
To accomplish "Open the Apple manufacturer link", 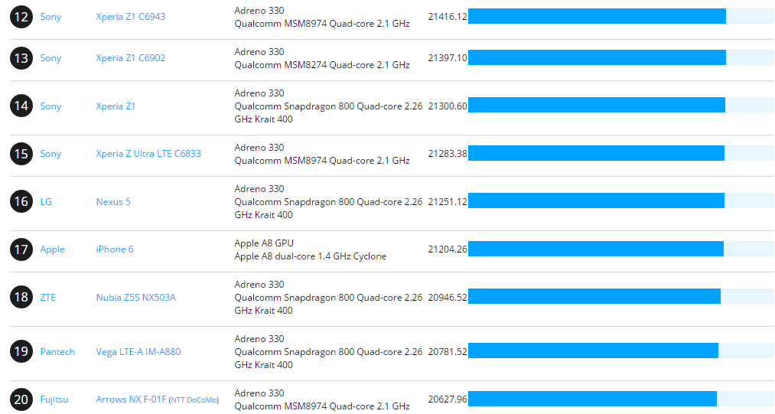I will (x=52, y=249).
